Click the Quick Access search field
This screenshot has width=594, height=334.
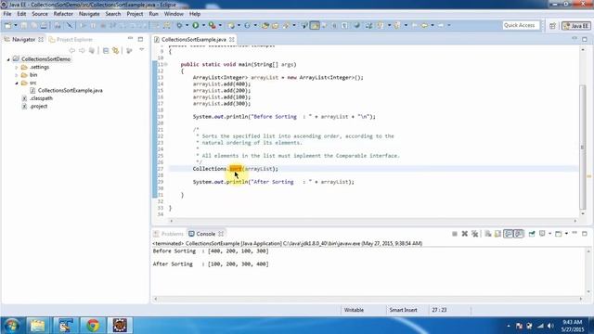point(520,25)
